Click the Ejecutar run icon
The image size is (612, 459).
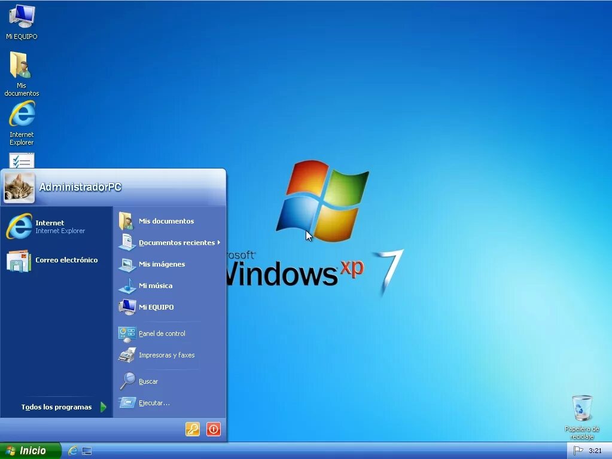coord(127,403)
